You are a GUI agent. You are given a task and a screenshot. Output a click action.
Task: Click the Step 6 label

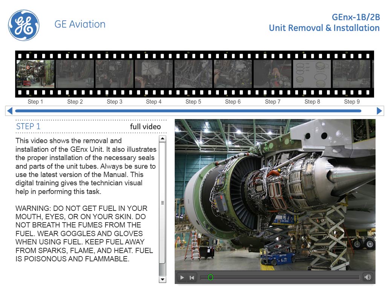[x=233, y=102]
